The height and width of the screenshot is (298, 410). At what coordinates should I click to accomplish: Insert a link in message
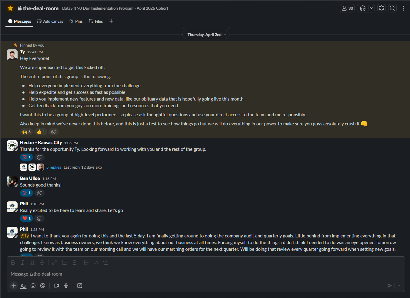pyautogui.click(x=55, y=263)
